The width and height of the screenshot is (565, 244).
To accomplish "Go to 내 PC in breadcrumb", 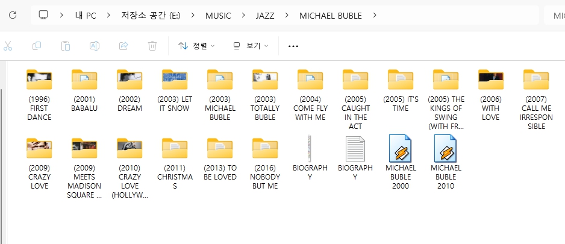I will point(86,16).
